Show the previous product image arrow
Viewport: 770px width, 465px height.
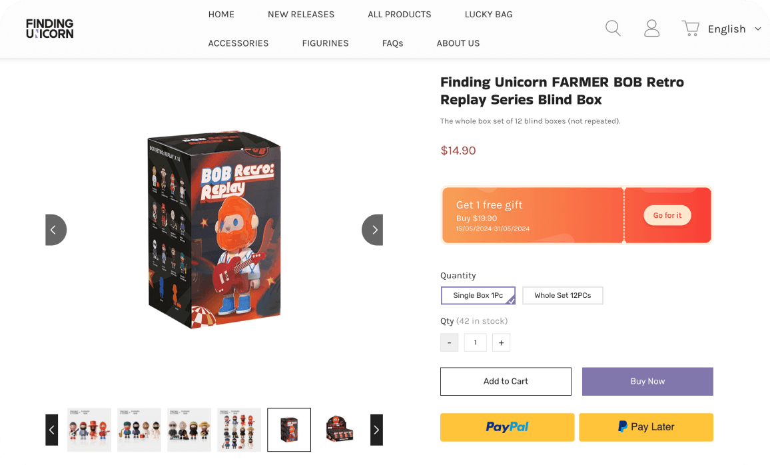55,230
